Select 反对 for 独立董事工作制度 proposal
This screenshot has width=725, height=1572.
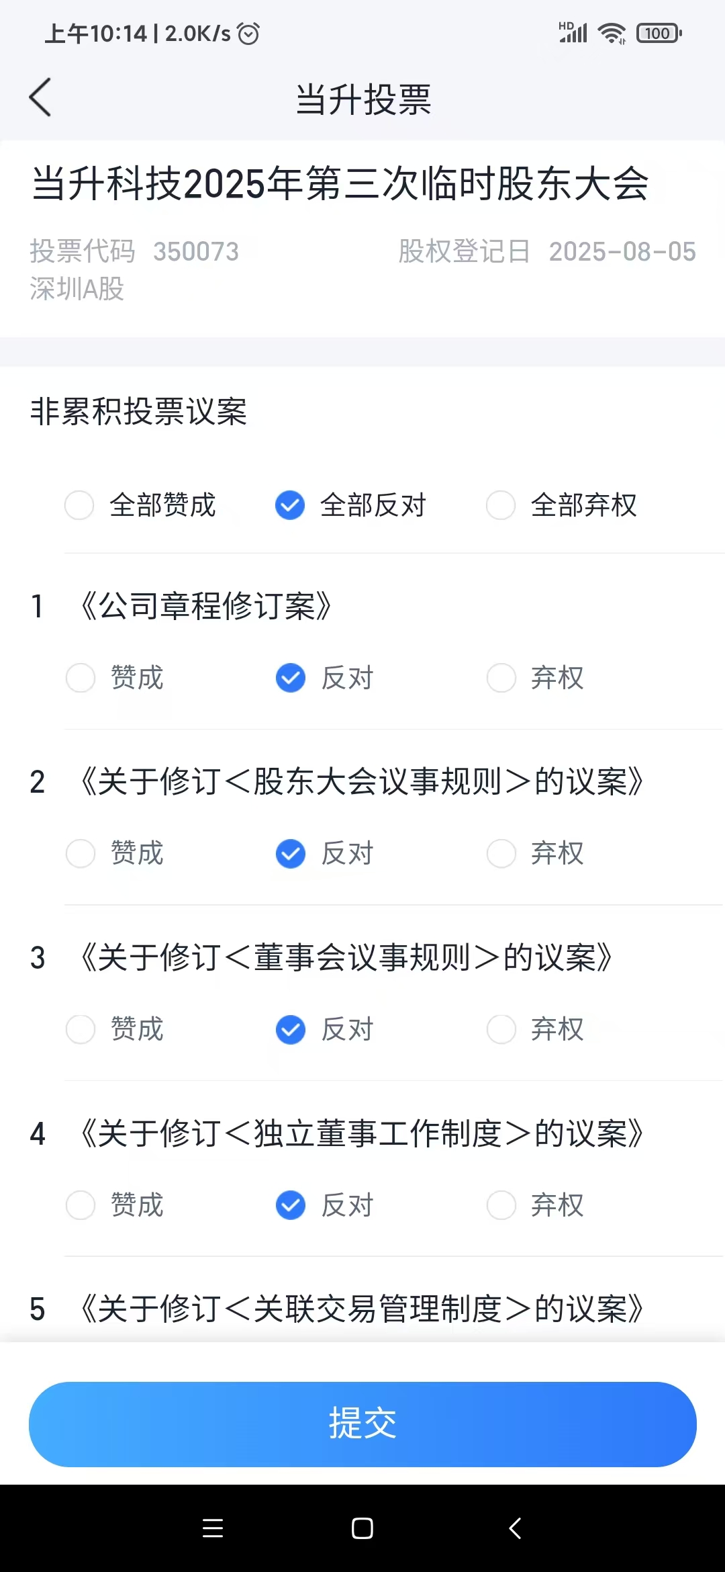tap(325, 1205)
